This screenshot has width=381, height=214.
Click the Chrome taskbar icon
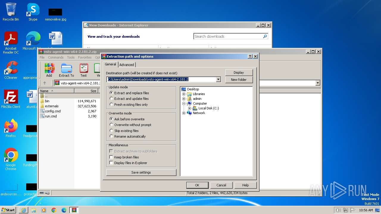(x=54, y=210)
